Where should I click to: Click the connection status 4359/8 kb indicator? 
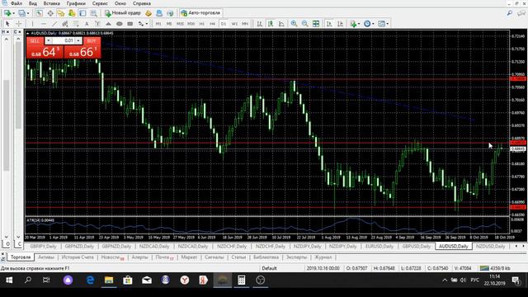(x=495, y=268)
